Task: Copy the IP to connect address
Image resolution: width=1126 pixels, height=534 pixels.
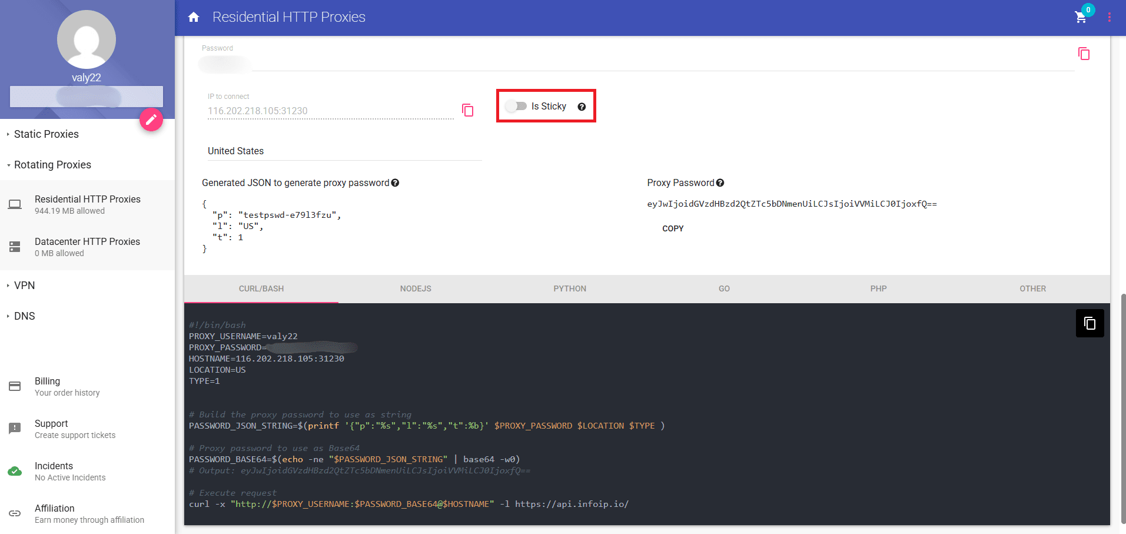Action: pyautogui.click(x=468, y=111)
